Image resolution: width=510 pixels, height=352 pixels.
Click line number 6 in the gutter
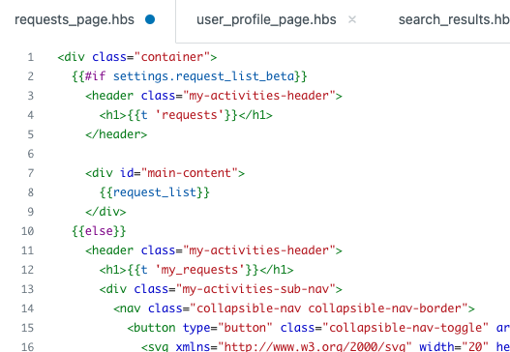pyautogui.click(x=31, y=154)
